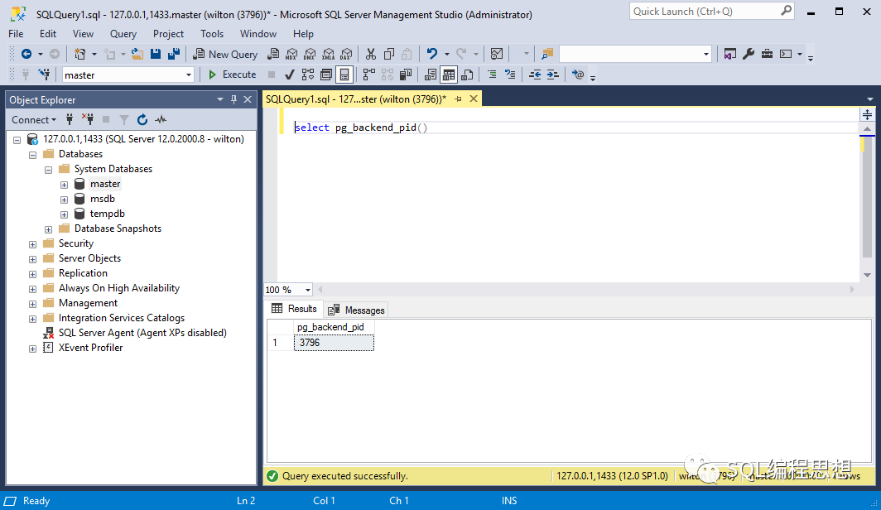
Task: Toggle Results to Grid output mode
Action: pos(448,75)
